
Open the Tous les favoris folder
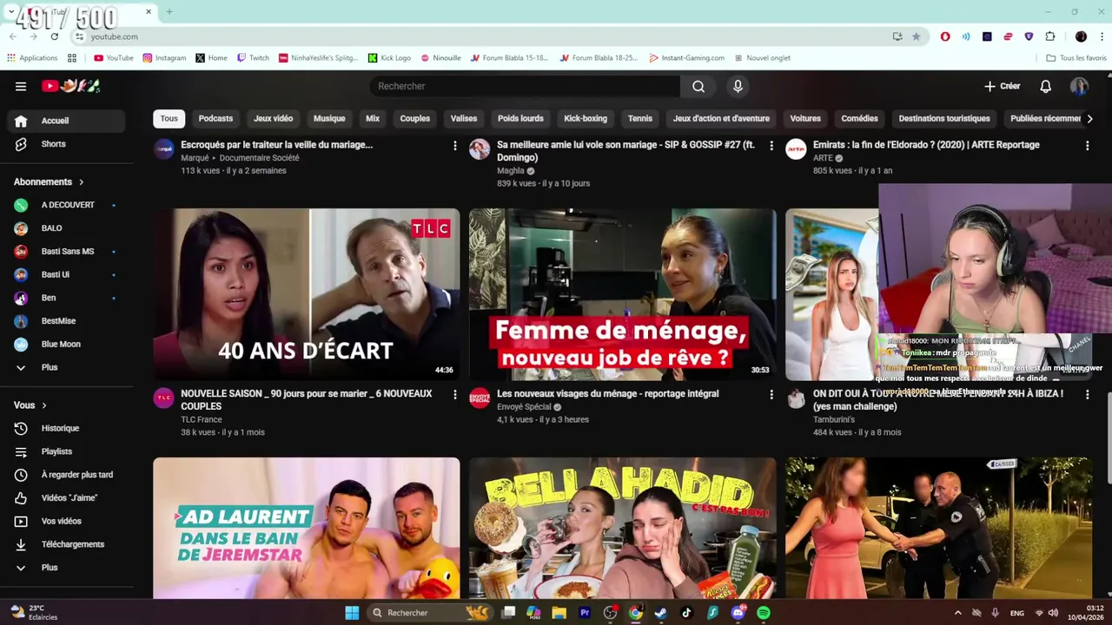1076,58
